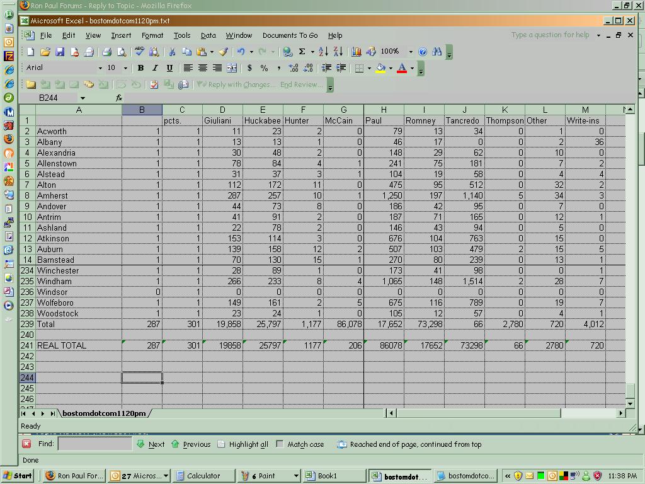This screenshot has width=645, height=484.
Task: Open the File menu
Action: (x=45, y=35)
